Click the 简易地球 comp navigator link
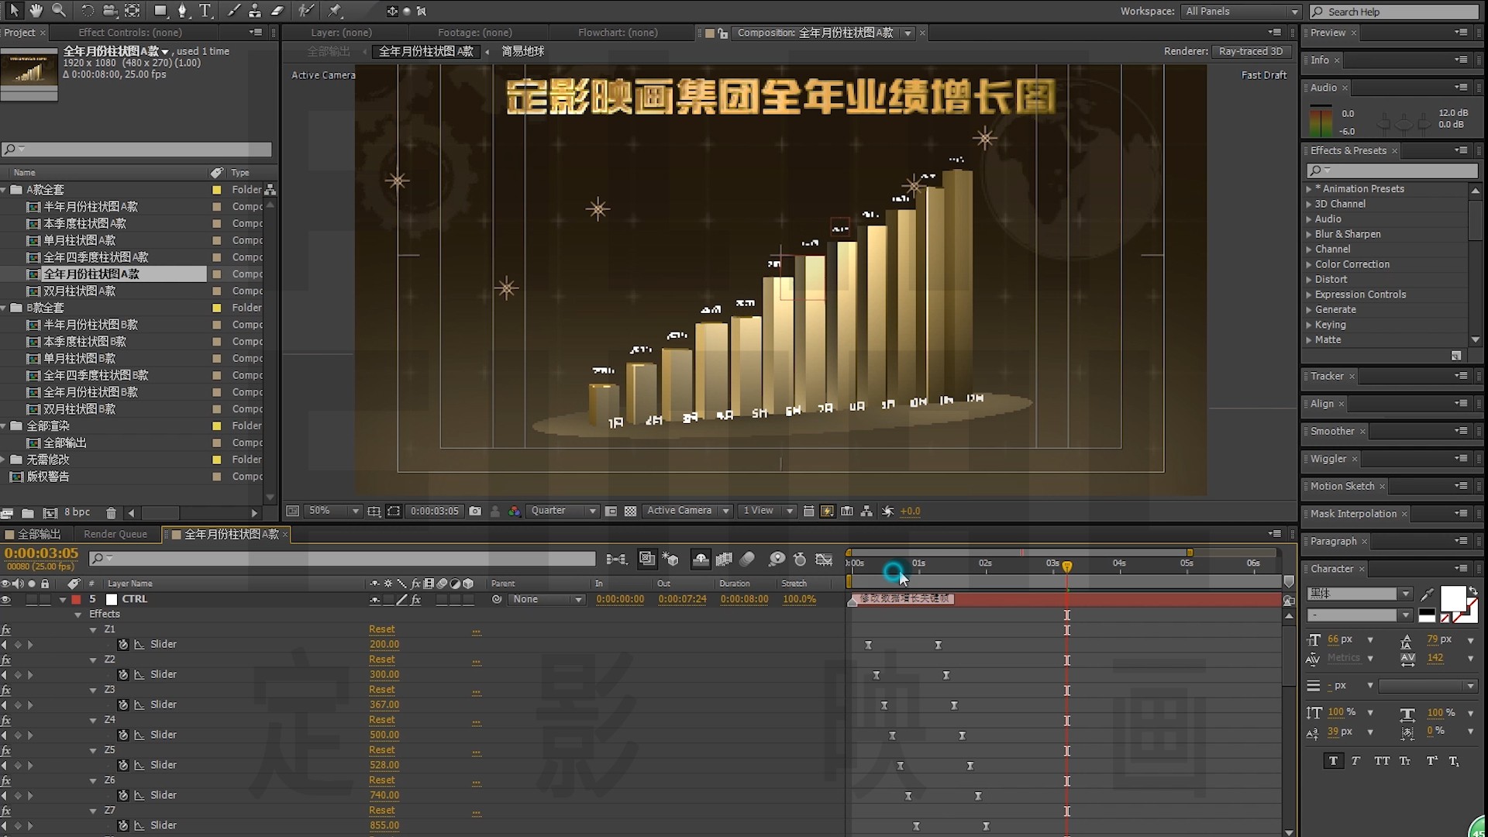The width and height of the screenshot is (1488, 837). pyautogui.click(x=522, y=51)
